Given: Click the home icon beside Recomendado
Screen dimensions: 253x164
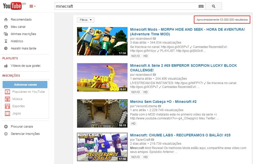Looking at the screenshot, I should [6, 20].
